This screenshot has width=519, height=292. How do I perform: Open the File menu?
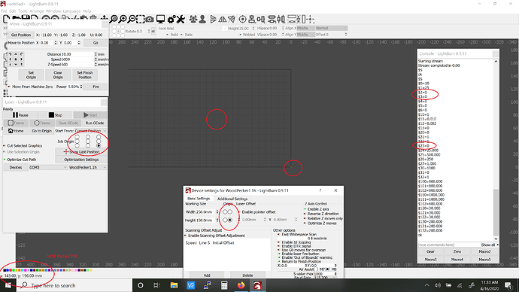4,11
